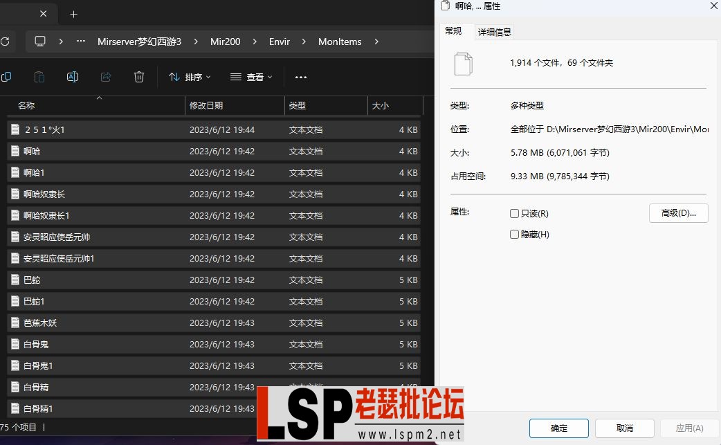Click the file icon of 安灵昭应使岳元帅
This screenshot has height=445, width=721.
[x=15, y=237]
